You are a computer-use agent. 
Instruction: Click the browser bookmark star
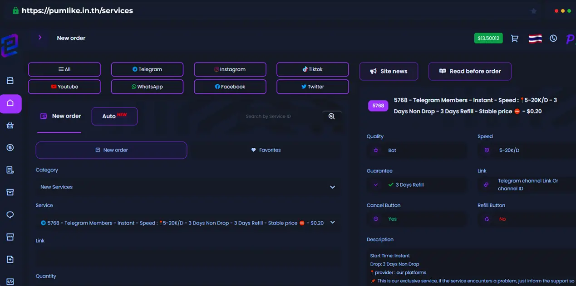click(x=534, y=11)
